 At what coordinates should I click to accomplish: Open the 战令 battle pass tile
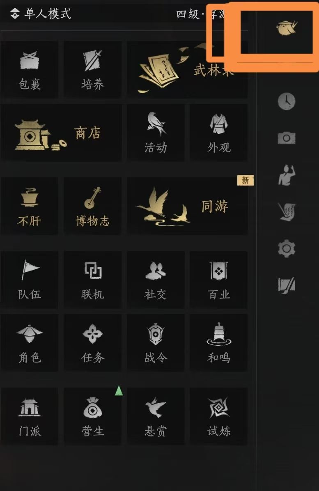tap(156, 343)
